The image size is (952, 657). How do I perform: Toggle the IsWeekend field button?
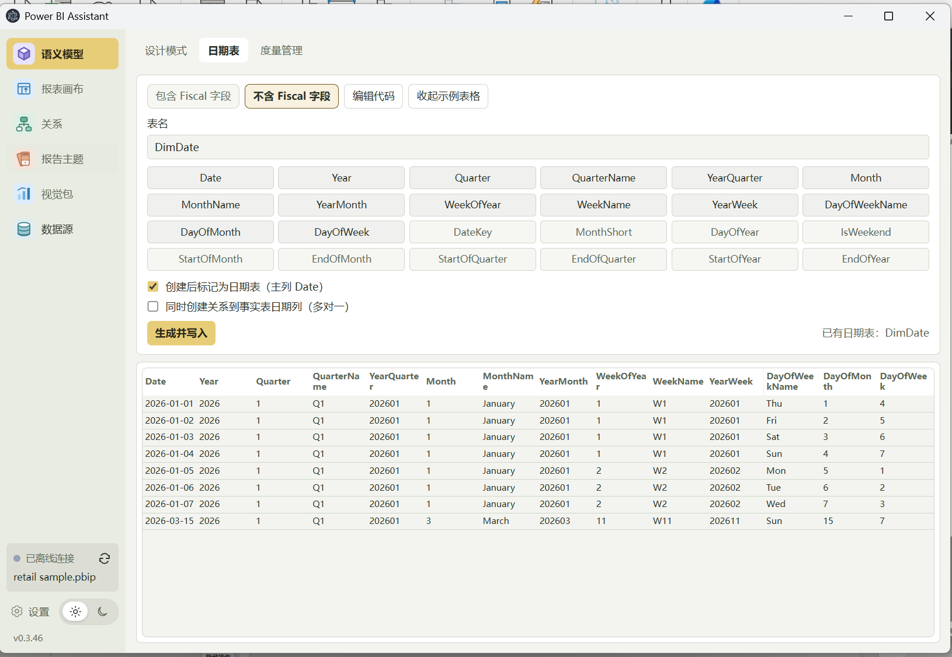[866, 232]
